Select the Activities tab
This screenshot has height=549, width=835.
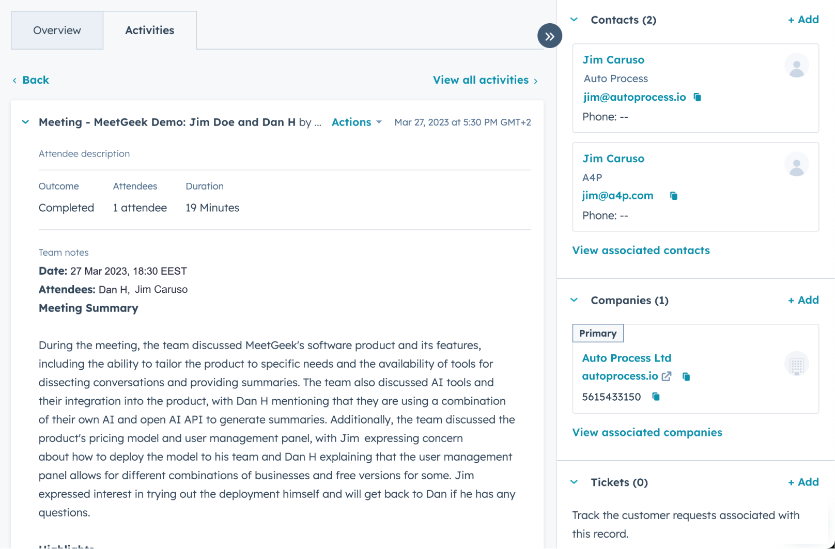point(149,30)
